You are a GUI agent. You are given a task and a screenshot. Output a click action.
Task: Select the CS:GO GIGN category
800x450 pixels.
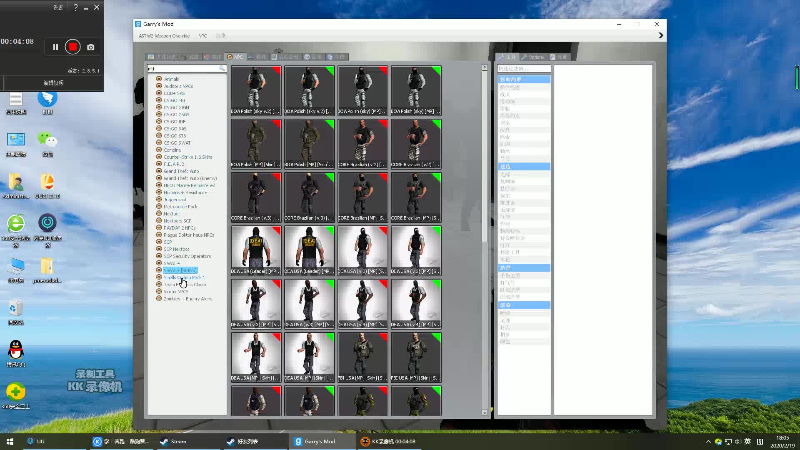[176, 107]
